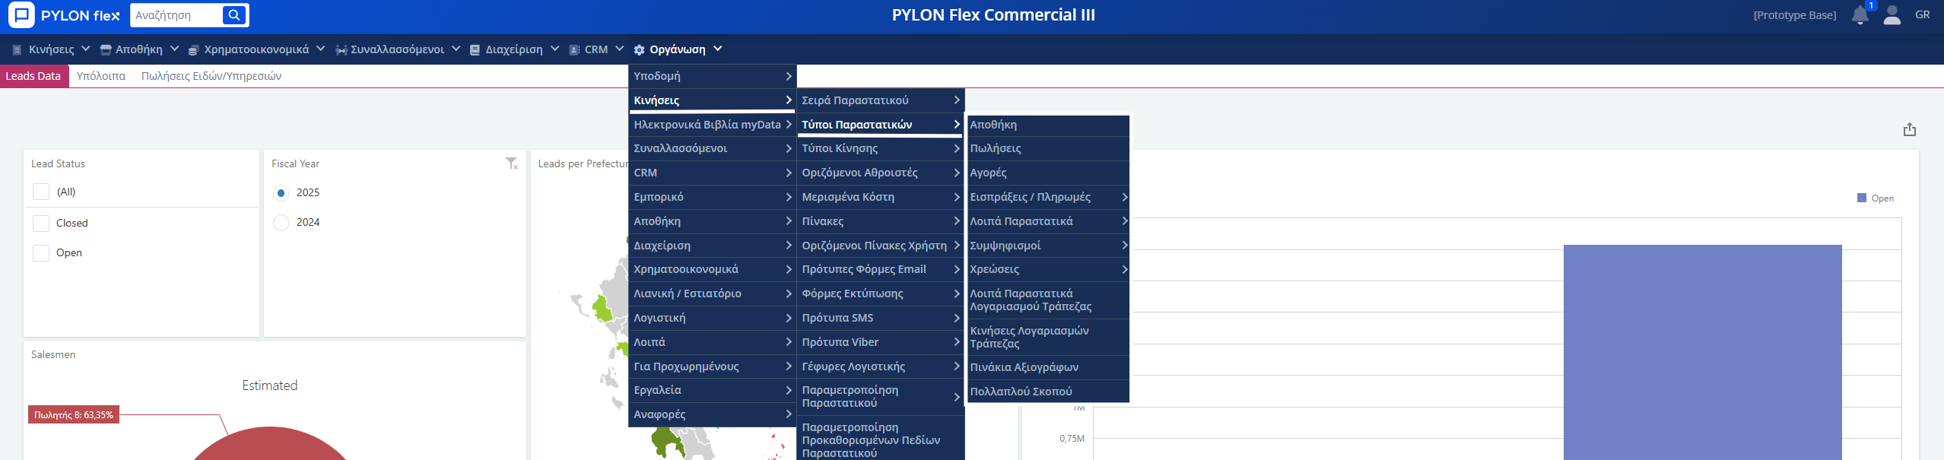Open Ορισμένοι Αθροιστές menu item
This screenshot has height=460, width=1944.
click(880, 173)
